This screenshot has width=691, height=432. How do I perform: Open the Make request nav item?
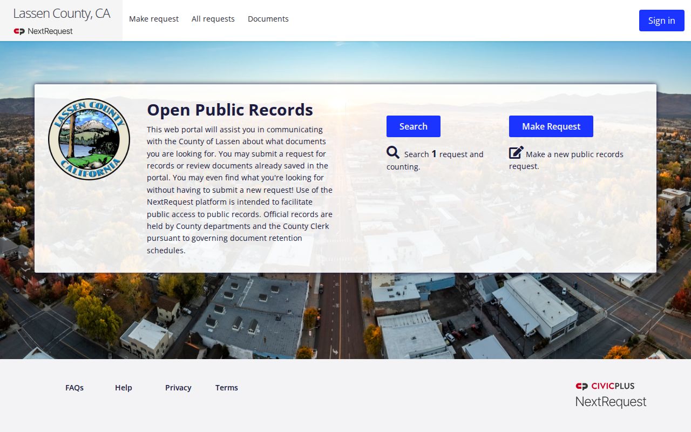[154, 19]
